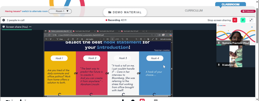Click Fit to width icon in PDF toolbar
This screenshot has width=259, height=101.
[107, 39]
